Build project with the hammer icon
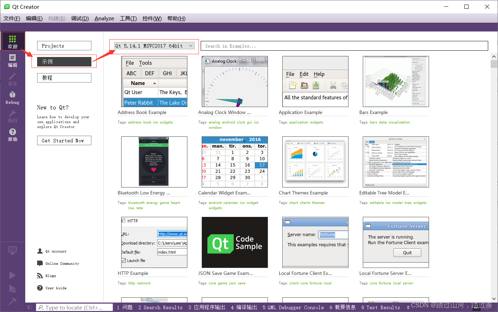This screenshot has width=498, height=312. pos(13,301)
